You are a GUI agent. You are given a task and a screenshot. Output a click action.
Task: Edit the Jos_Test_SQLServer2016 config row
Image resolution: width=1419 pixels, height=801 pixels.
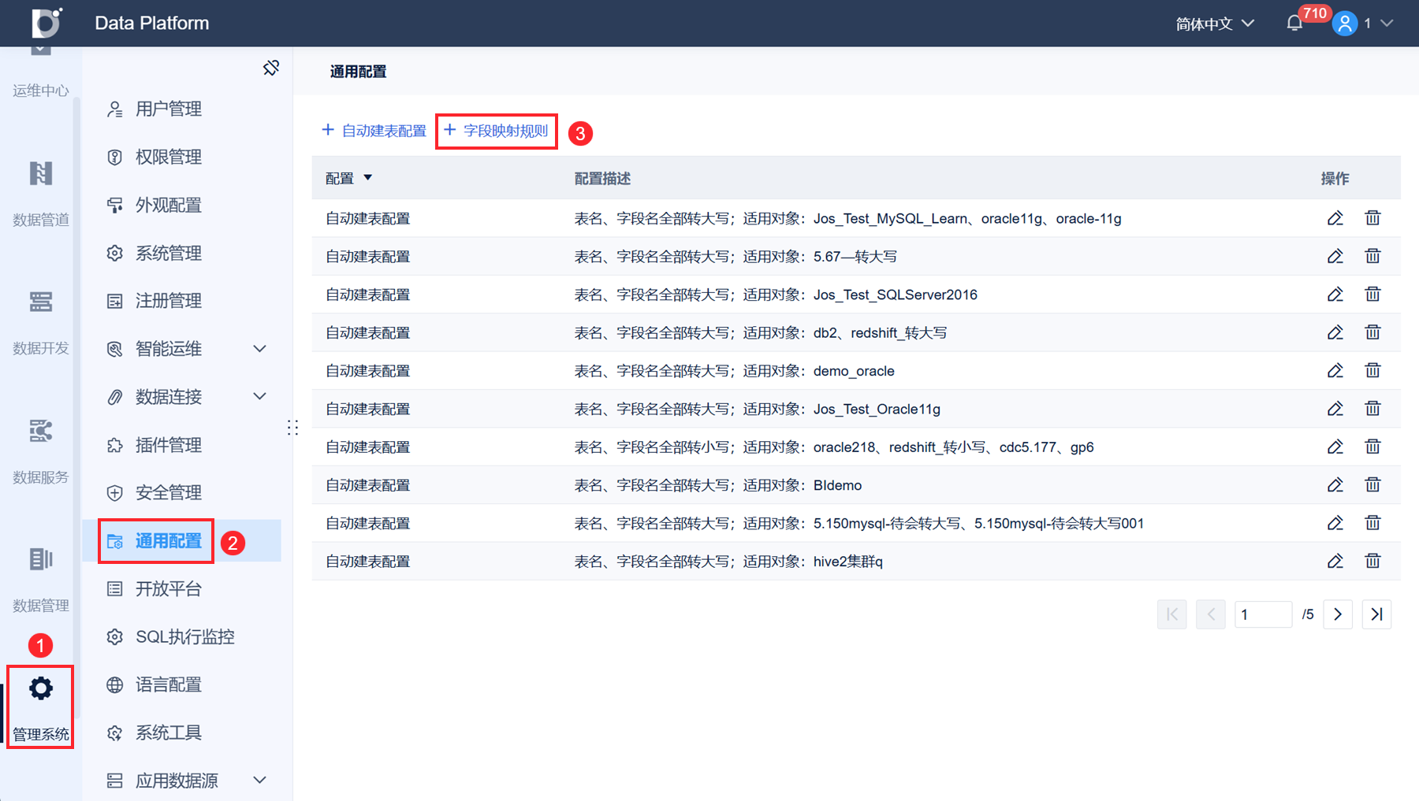tap(1335, 295)
